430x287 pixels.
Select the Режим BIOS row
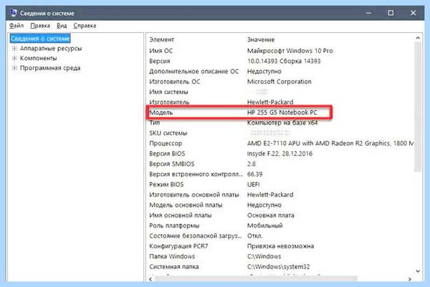(281, 184)
